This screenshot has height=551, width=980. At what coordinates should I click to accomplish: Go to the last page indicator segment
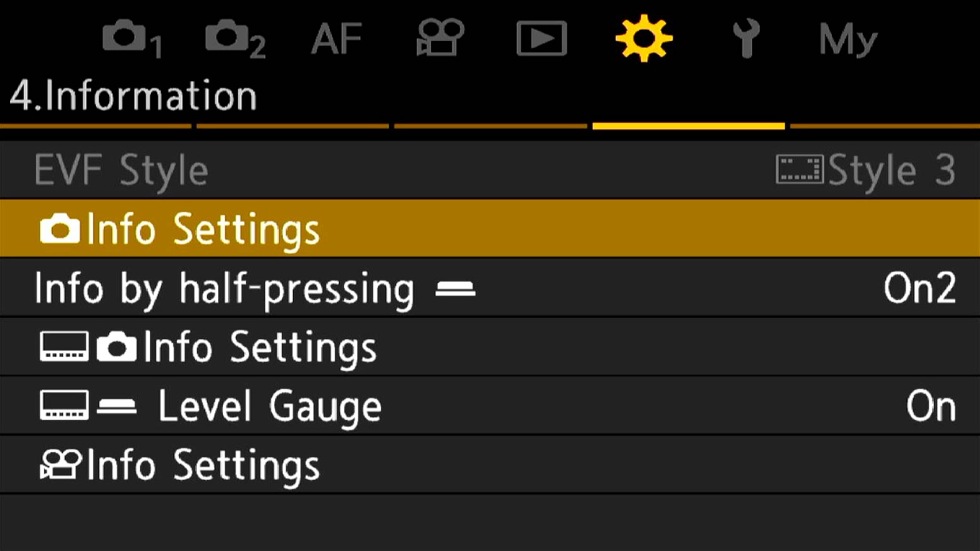click(x=884, y=126)
